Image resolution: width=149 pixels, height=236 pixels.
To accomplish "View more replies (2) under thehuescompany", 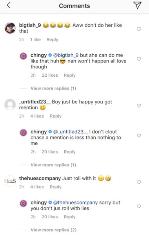I will tap(54, 230).
